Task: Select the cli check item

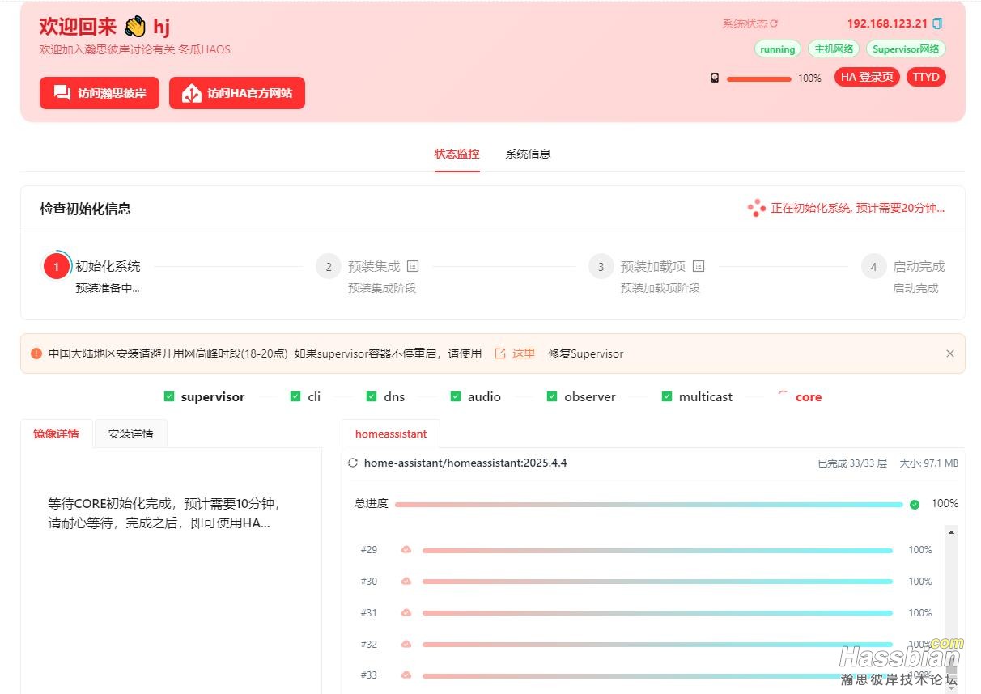Action: click(x=306, y=396)
